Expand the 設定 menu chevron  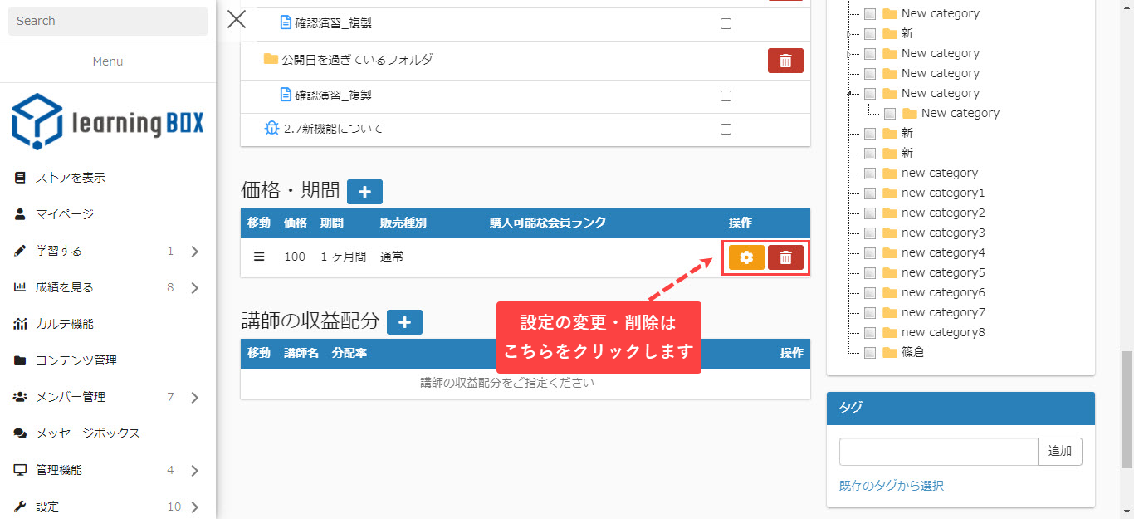coord(195,507)
